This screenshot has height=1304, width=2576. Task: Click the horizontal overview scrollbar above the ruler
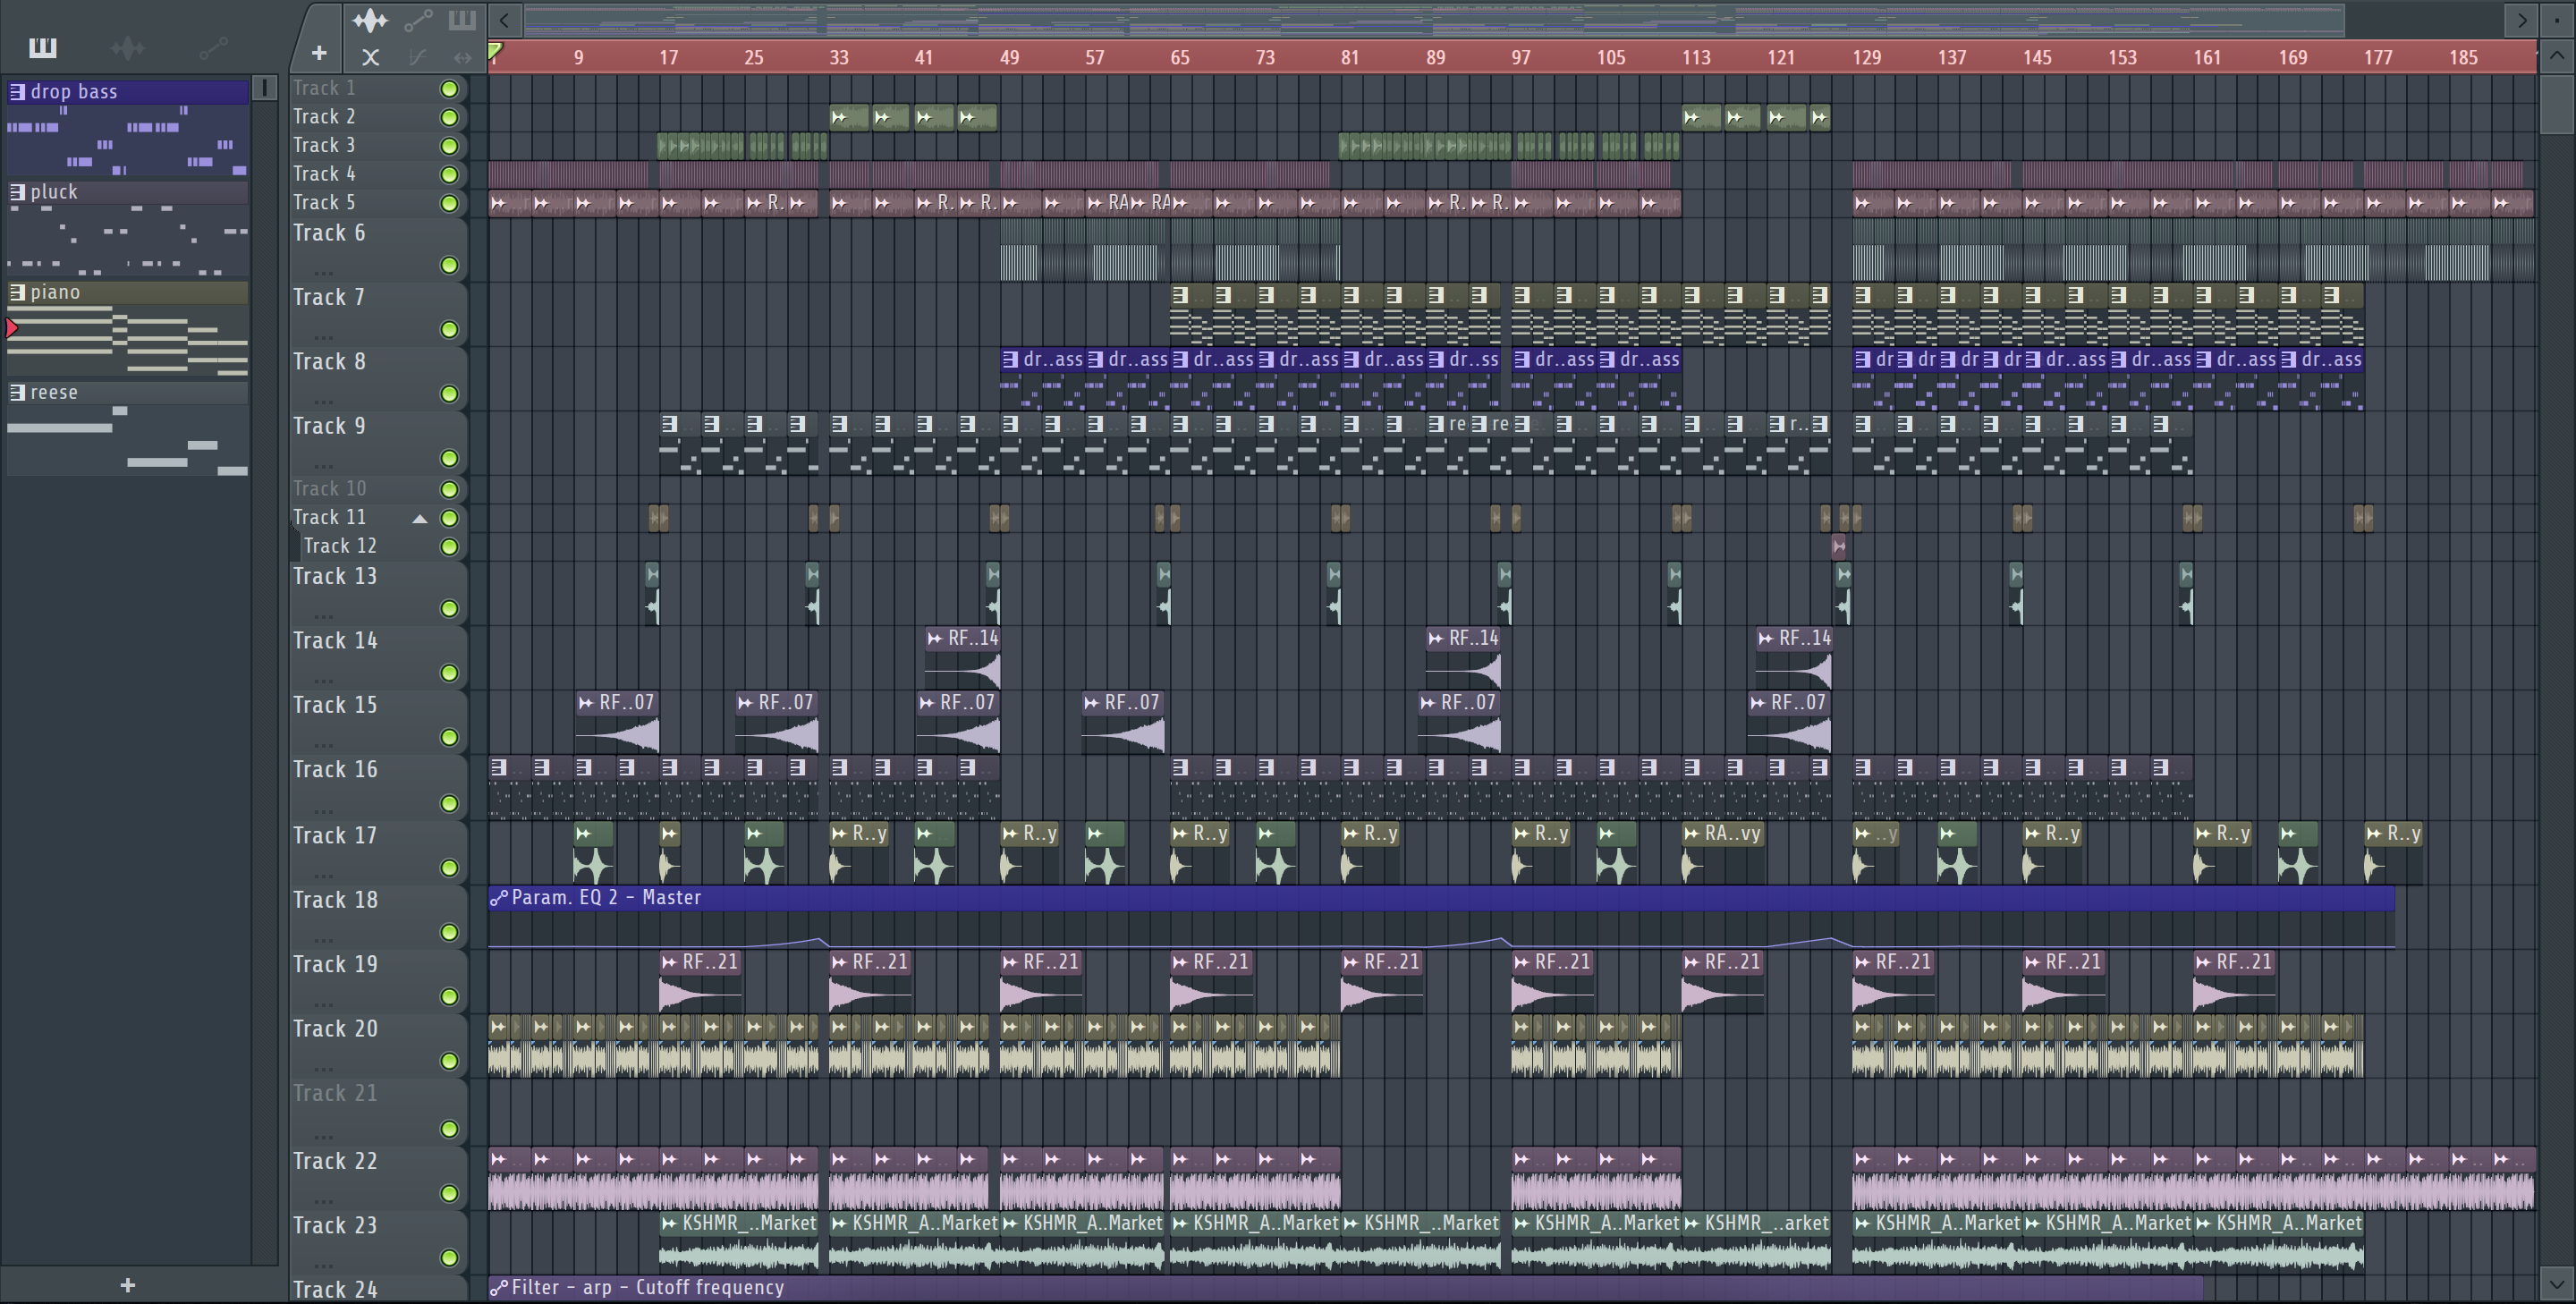pyautogui.click(x=1434, y=19)
